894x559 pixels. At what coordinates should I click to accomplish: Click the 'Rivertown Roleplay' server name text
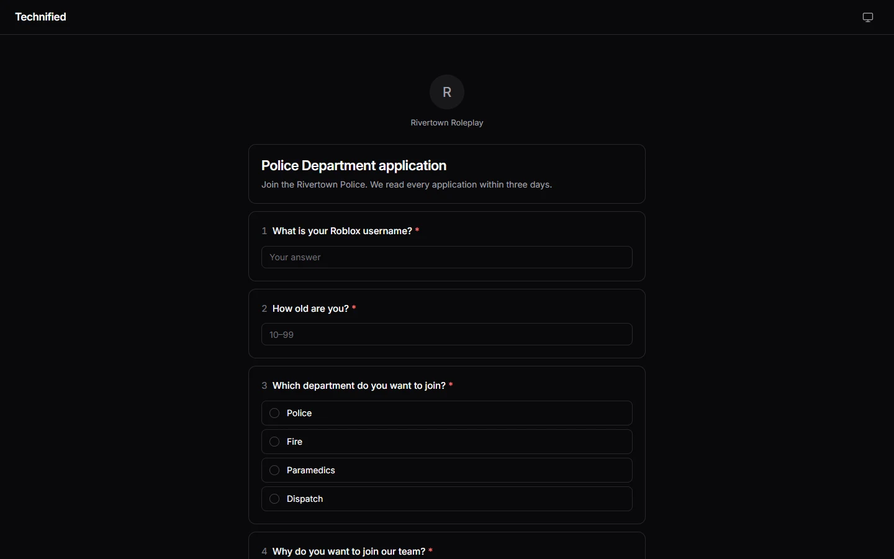[447, 123]
